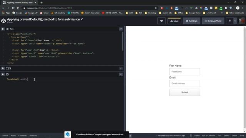This screenshot has height=138, width=246.
Task: Open the Comments panel
Action: pyautogui.click(x=22, y=136)
